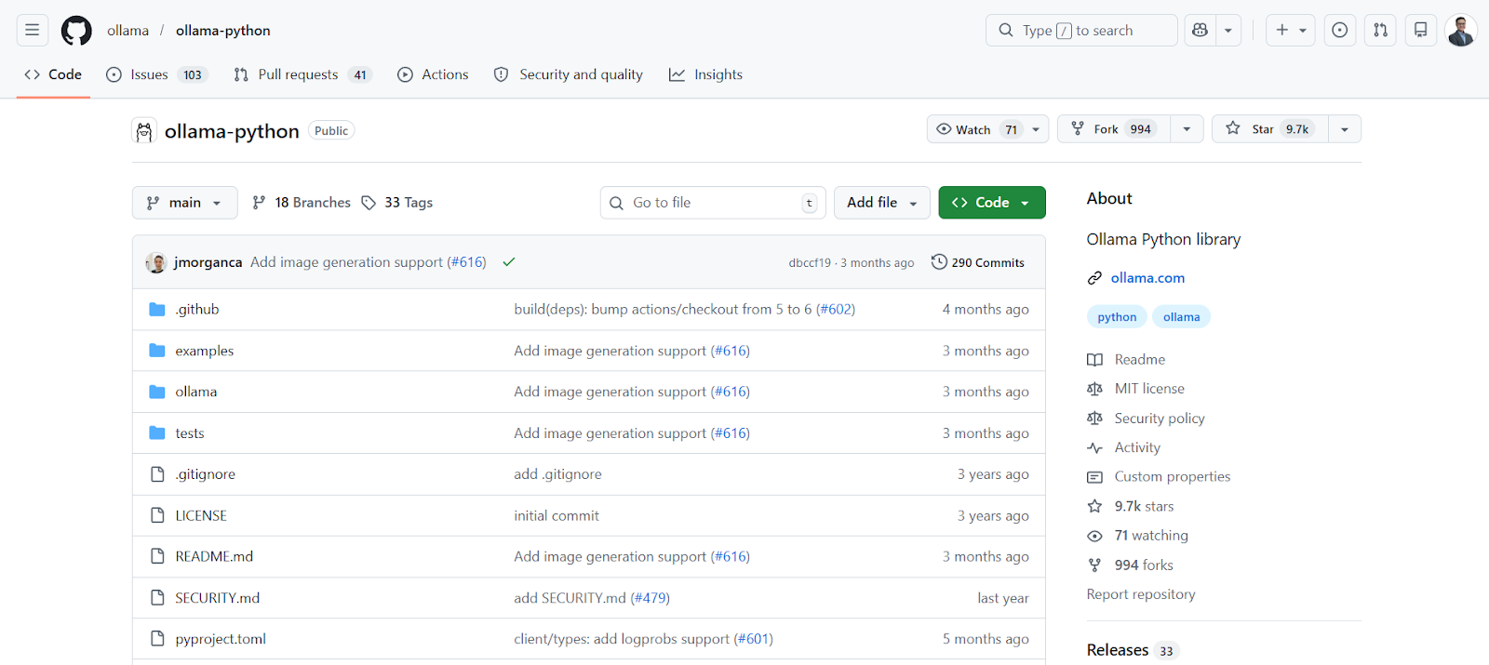The image size is (1489, 665).
Task: Click the Go to file search field
Action: coord(713,203)
